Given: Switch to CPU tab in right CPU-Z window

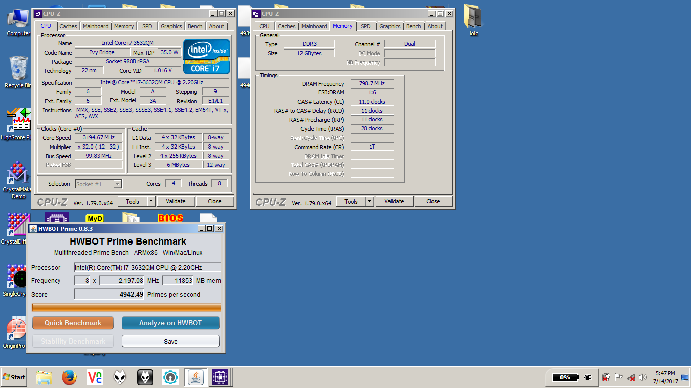Looking at the screenshot, I should [265, 26].
